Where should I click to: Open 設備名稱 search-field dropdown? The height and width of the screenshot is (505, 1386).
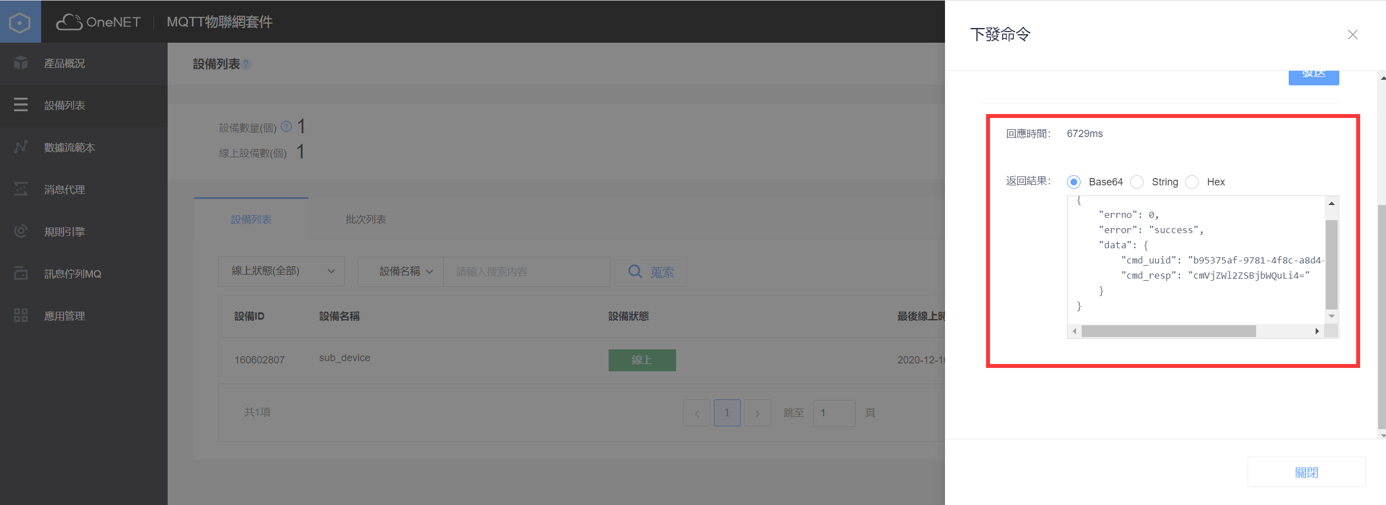tap(401, 271)
